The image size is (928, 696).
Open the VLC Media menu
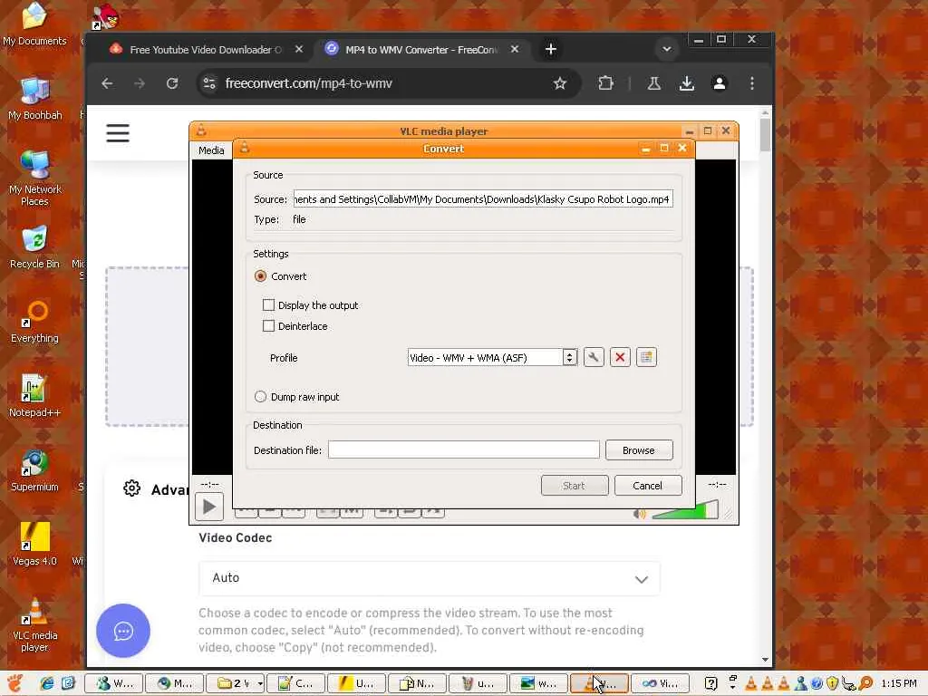pyautogui.click(x=211, y=150)
